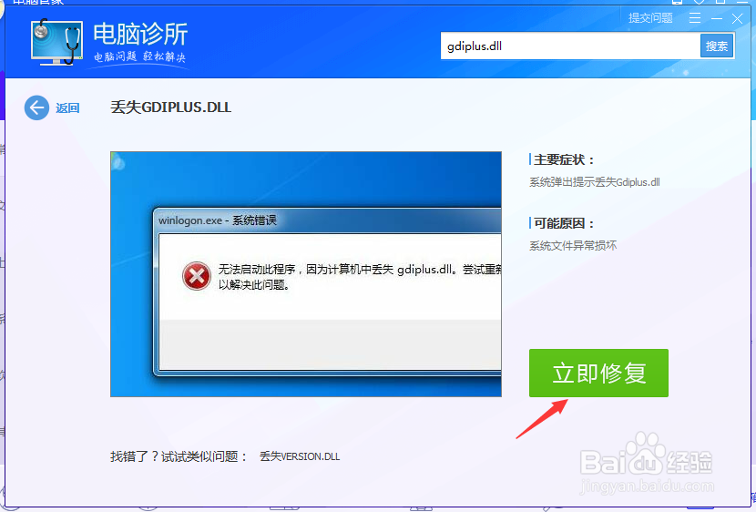Open the 提交问题 submit problem link
This screenshot has height=512, width=756.
650,18
